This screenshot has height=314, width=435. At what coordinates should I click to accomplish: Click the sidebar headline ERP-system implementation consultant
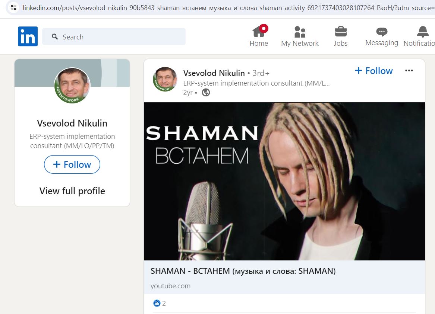[x=72, y=141]
